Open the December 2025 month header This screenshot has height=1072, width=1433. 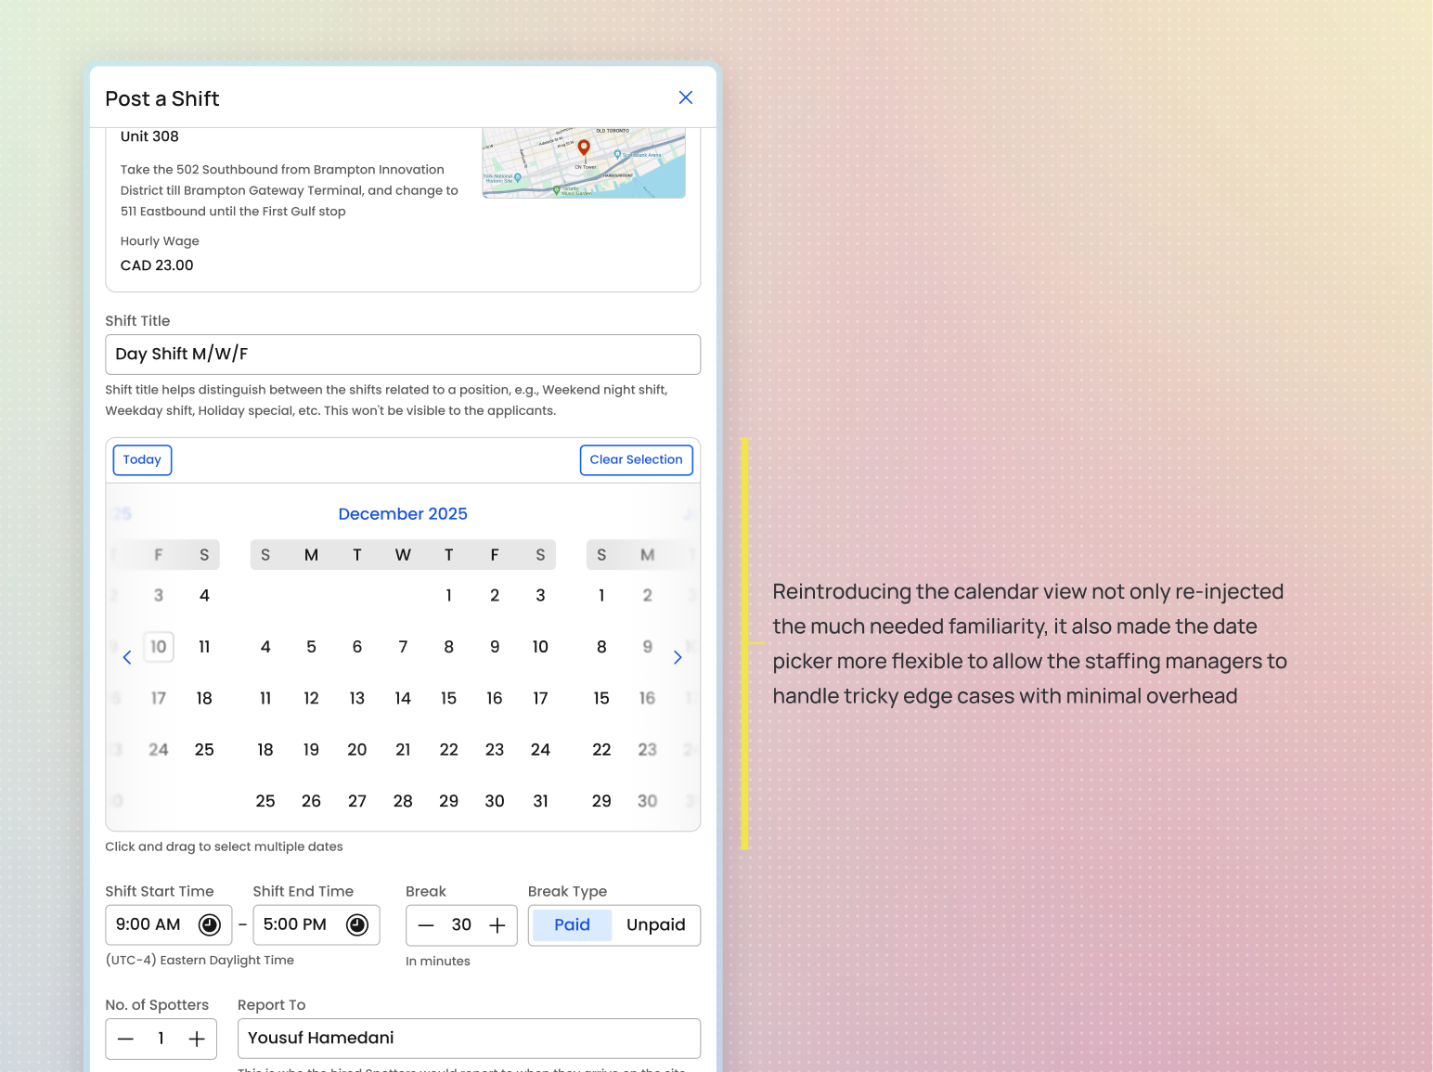point(403,513)
